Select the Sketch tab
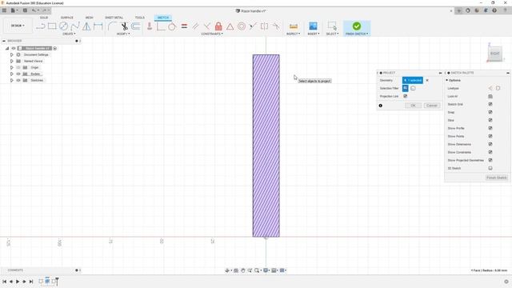The image size is (512, 288). pos(163,18)
